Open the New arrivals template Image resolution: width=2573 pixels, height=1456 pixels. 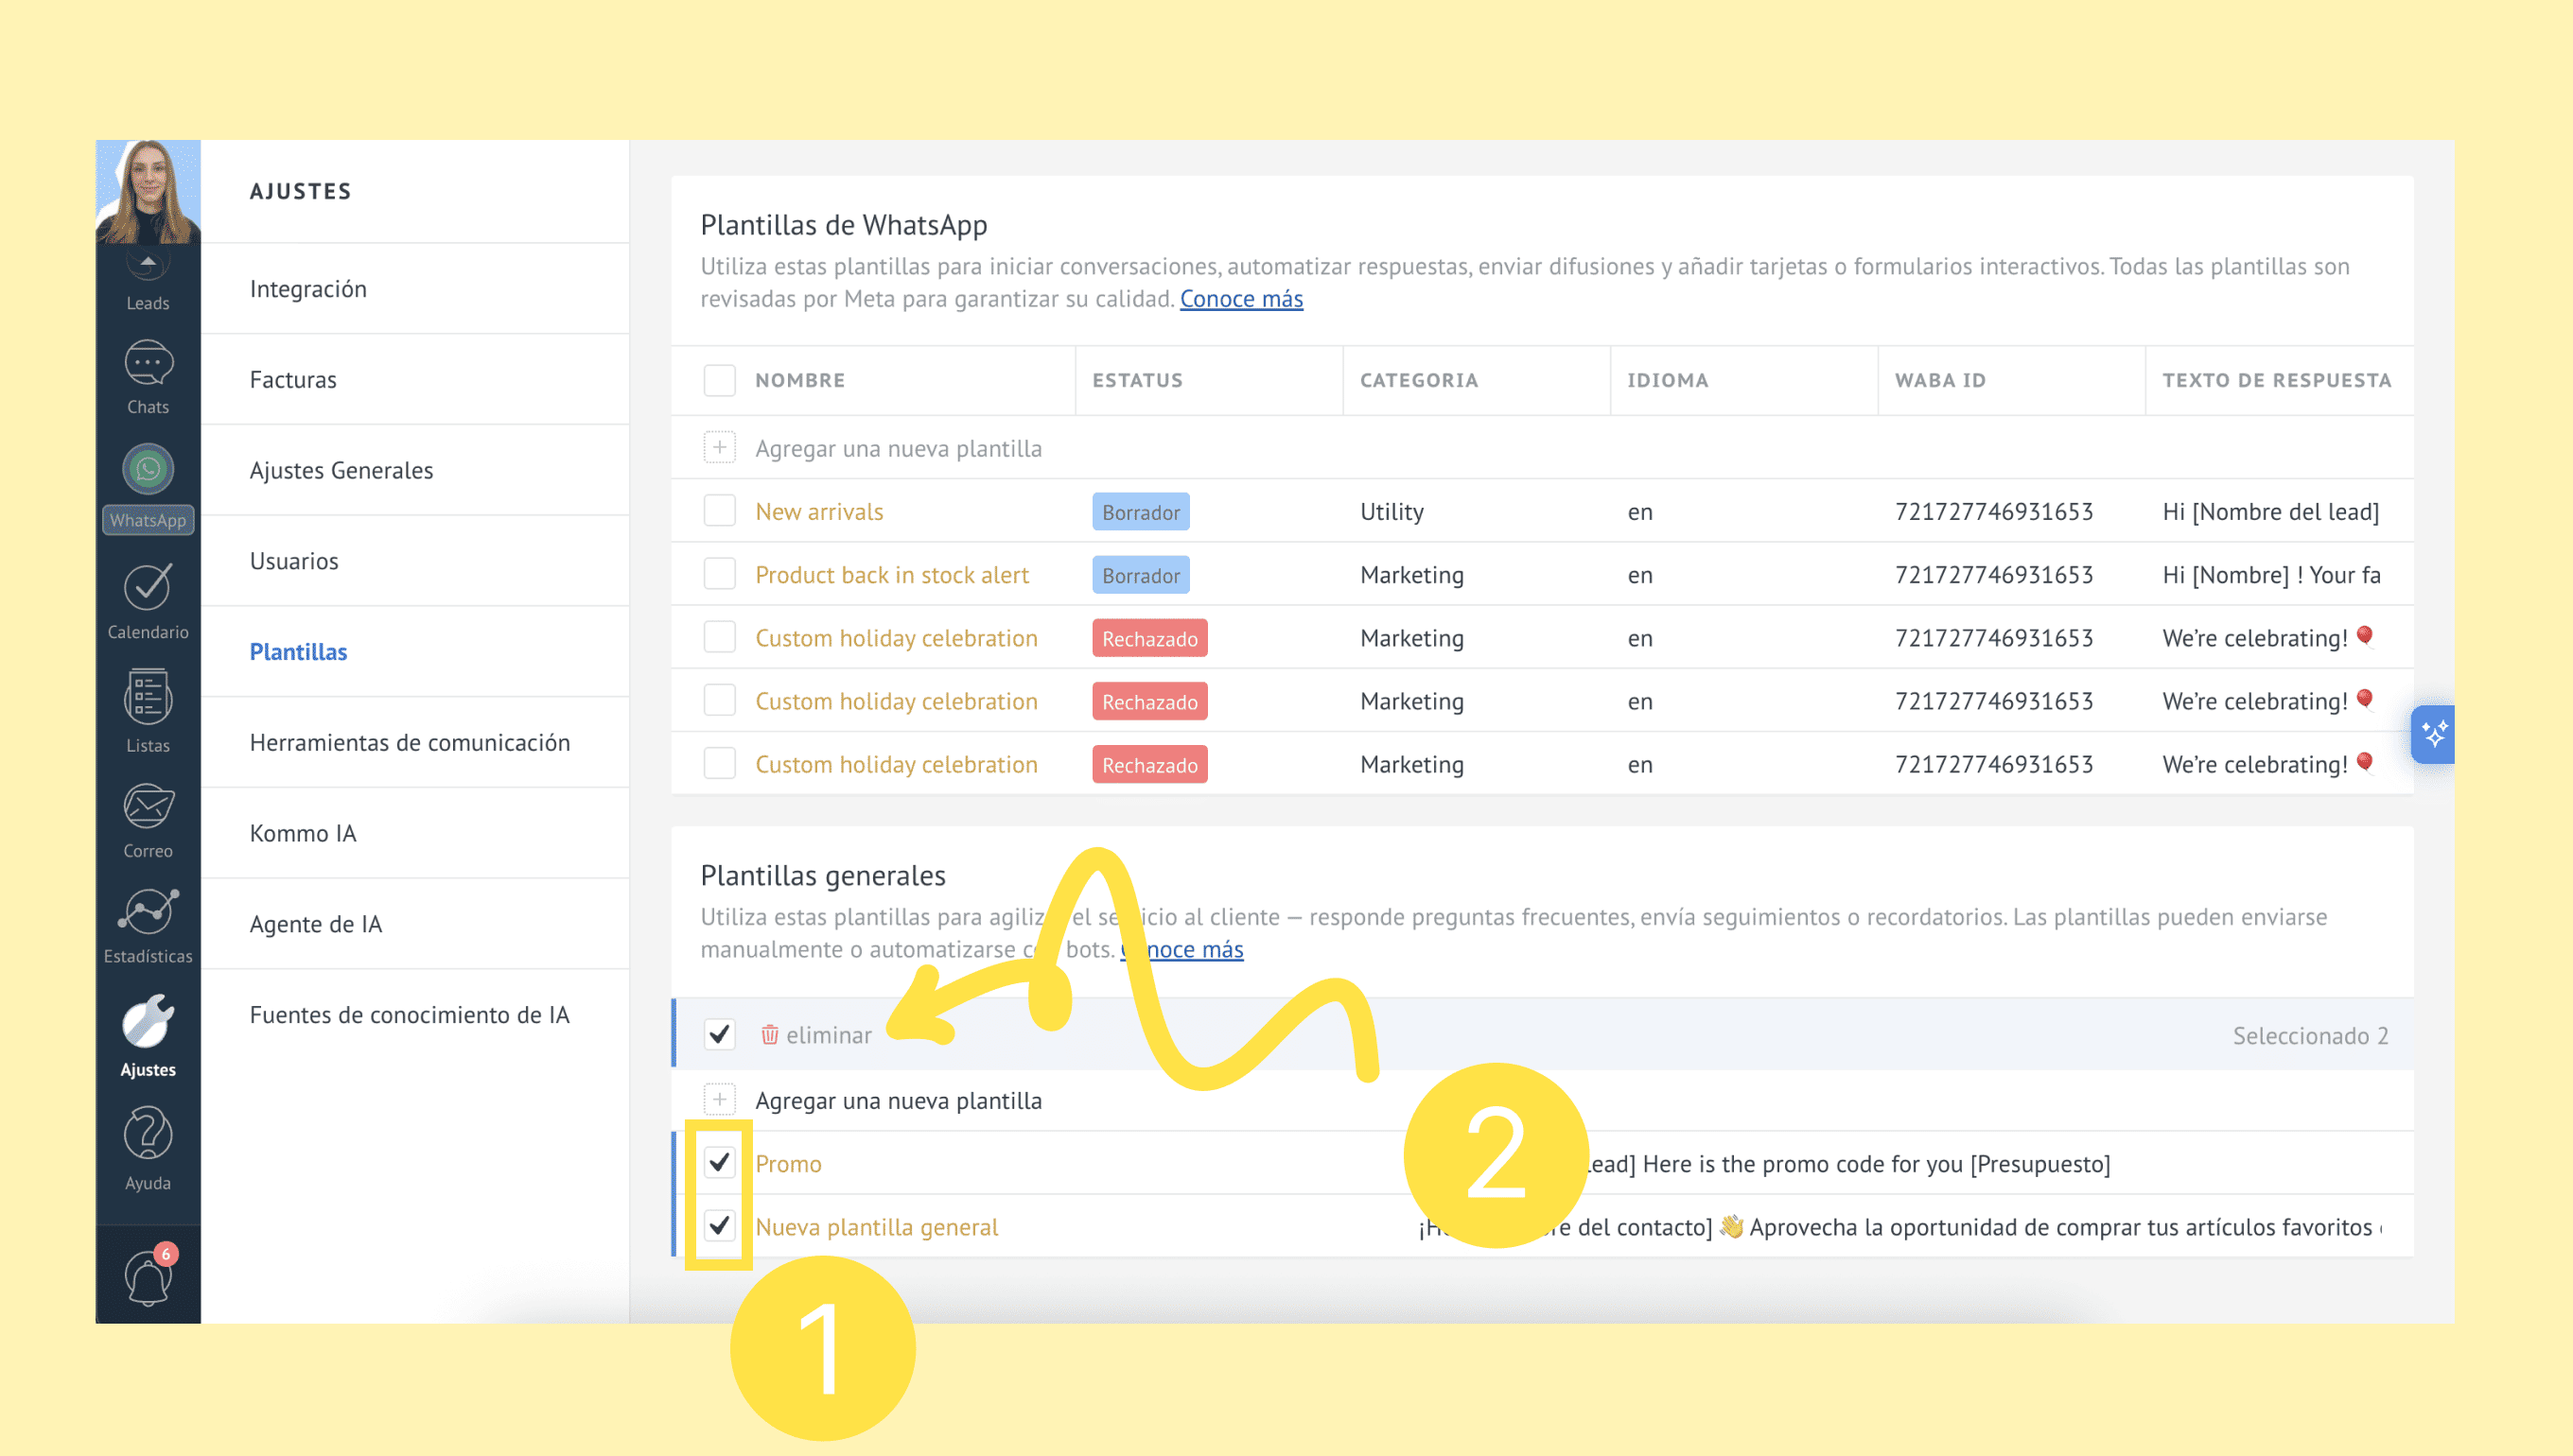pos(819,512)
